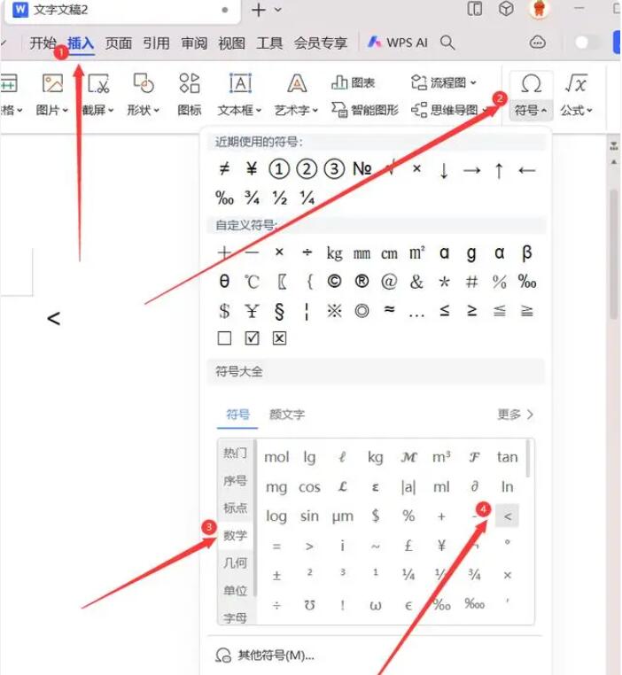Click the Formula square-root icon
This screenshot has width=622, height=675.
[x=577, y=84]
